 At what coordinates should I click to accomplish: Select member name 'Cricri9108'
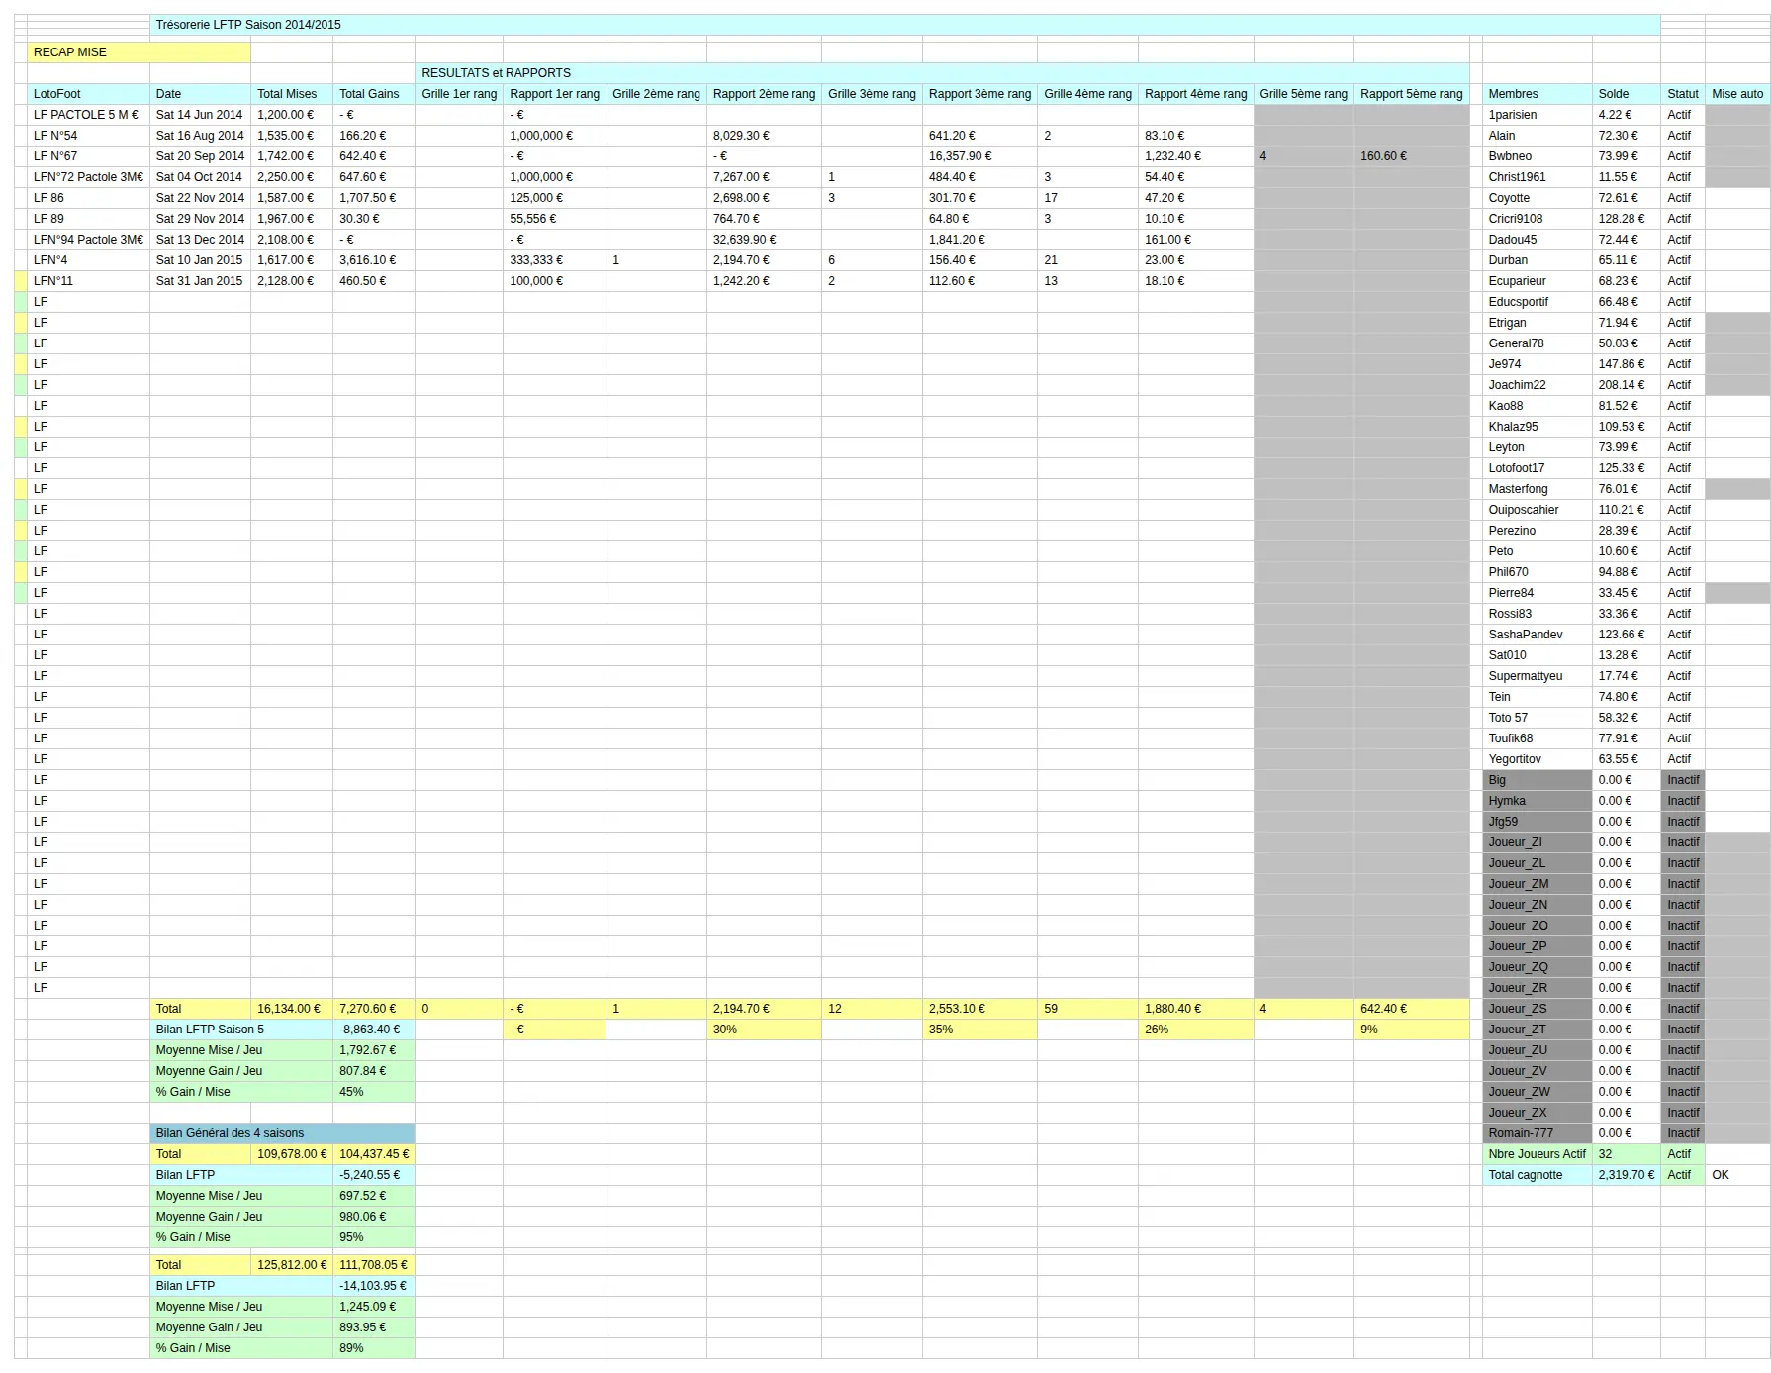(x=1538, y=219)
